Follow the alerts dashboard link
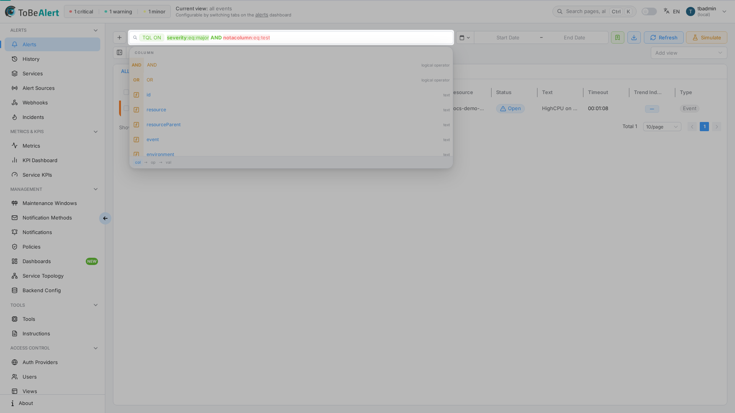 point(261,15)
